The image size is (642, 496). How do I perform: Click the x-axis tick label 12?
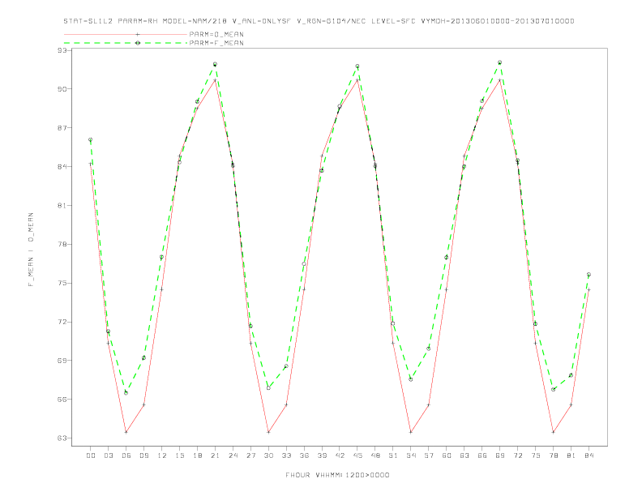click(x=162, y=455)
